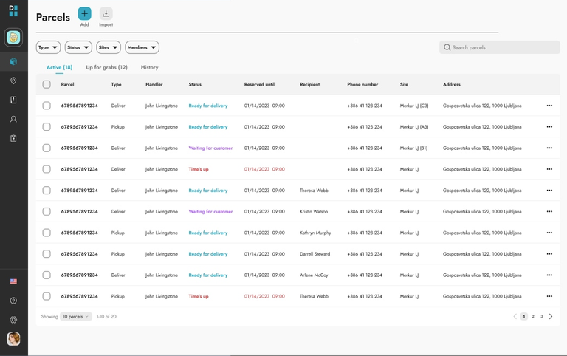Viewport: 567px width, 356px height.
Task: Open the settings gear icon in sidebar
Action: (13, 320)
